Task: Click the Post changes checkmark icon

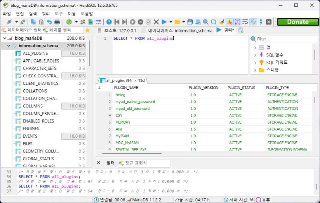Action: (x=148, y=22)
